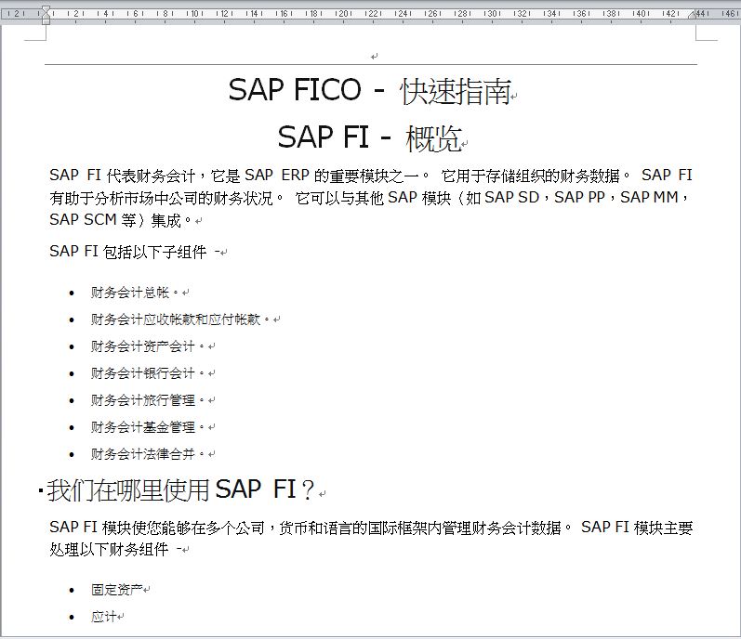Click bullet item '财务会计应收帐款和应付帐款。'
The image size is (741, 639).
(x=181, y=319)
